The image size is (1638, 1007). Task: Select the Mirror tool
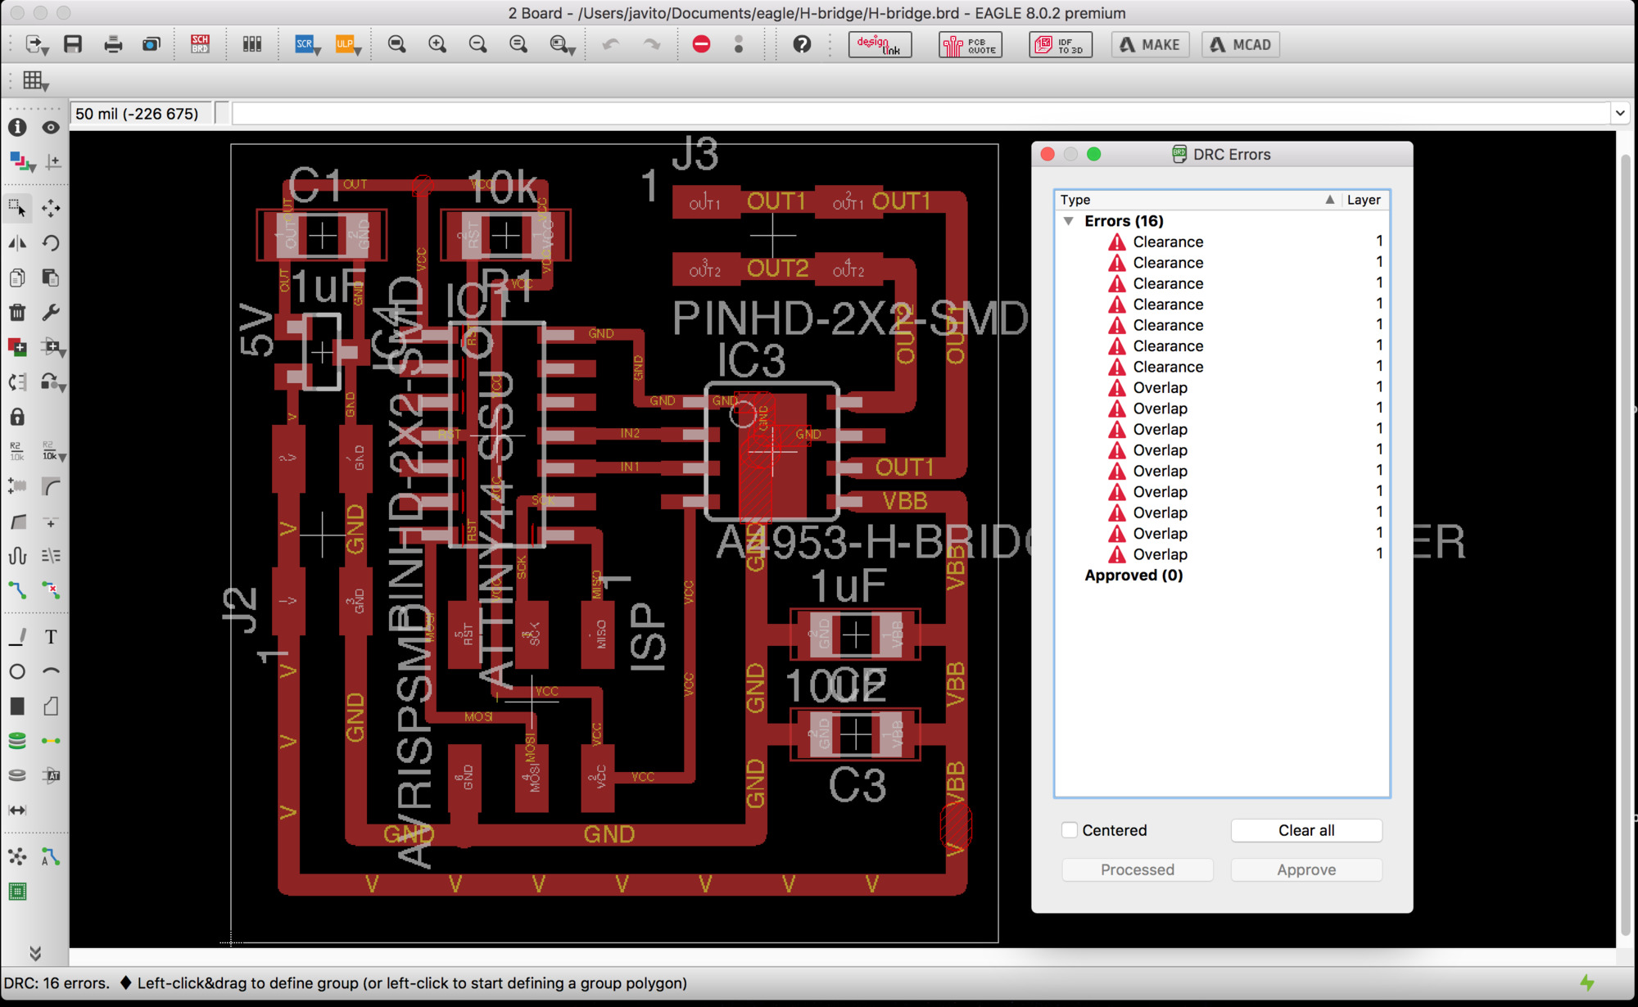(17, 243)
